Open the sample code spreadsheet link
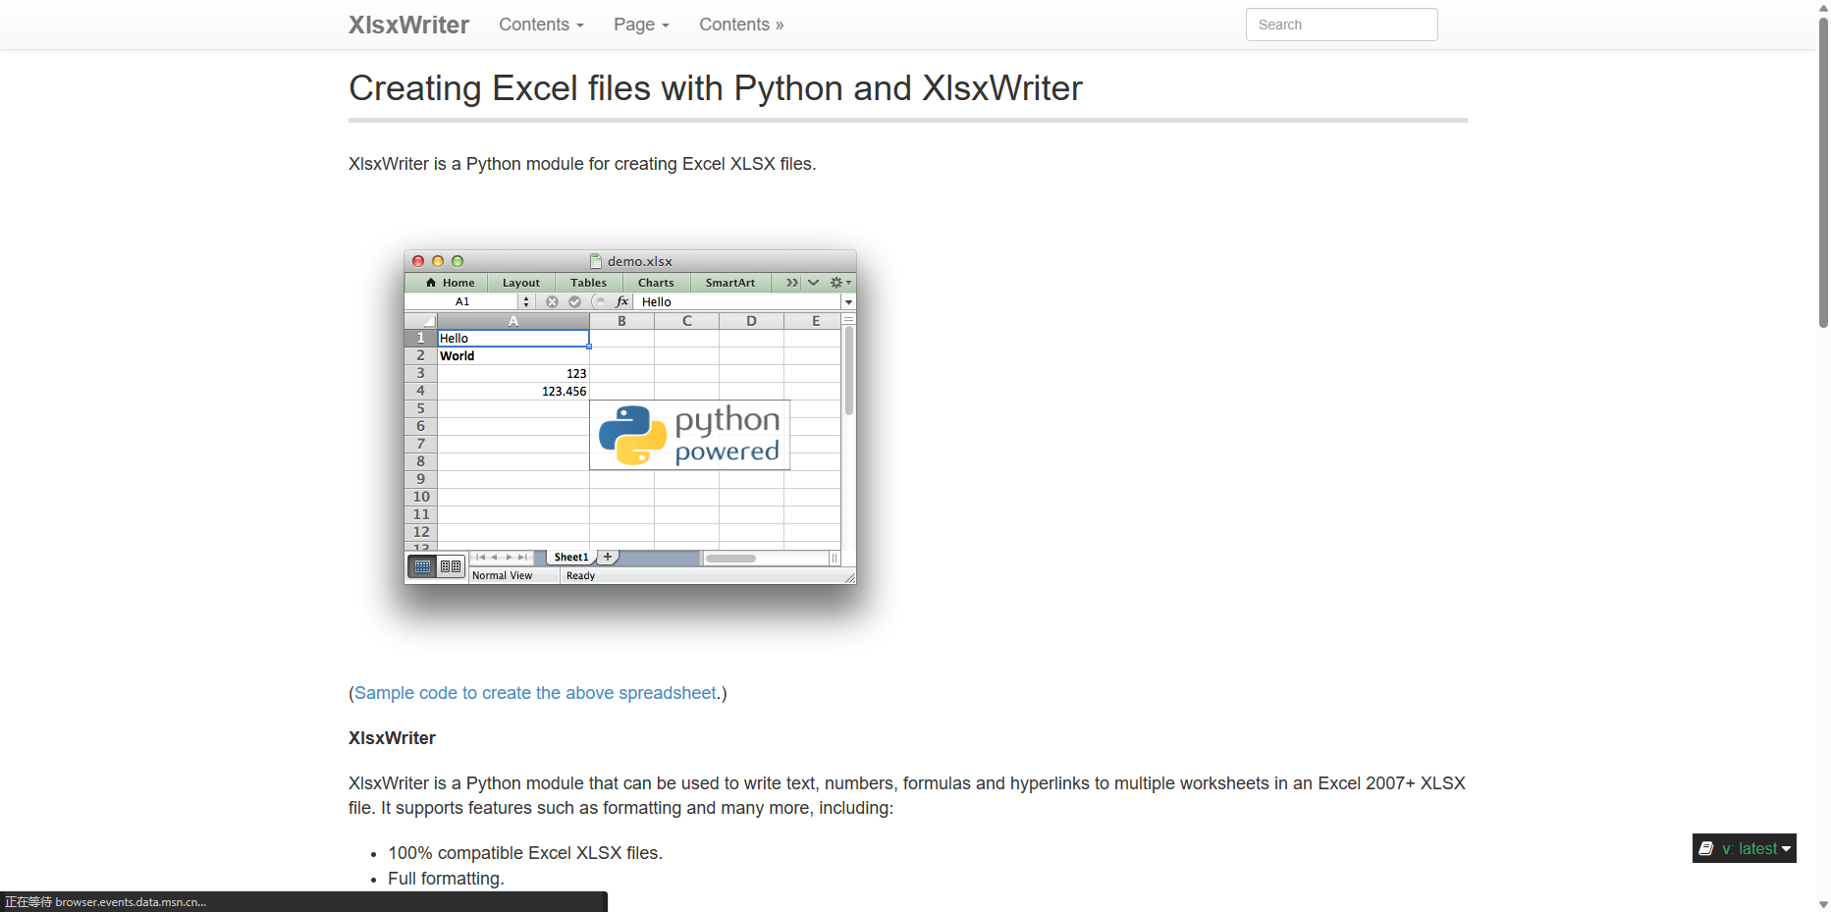The width and height of the screenshot is (1831, 912). [533, 693]
